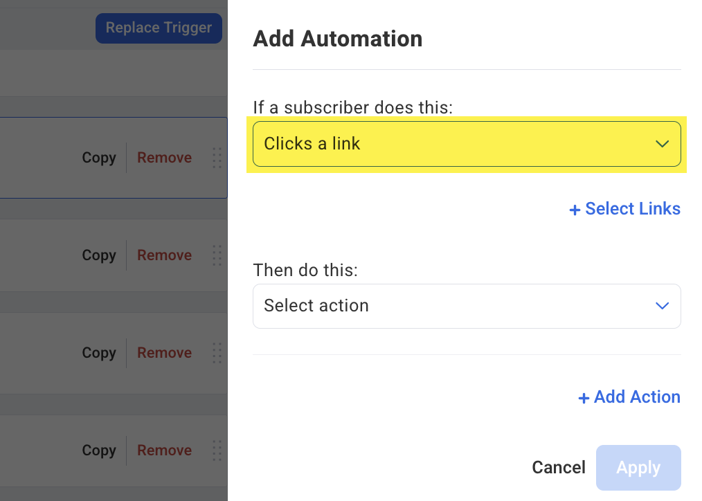Open the 'Clicks a link' trigger dropdown
This screenshot has height=501, width=702.
click(x=467, y=144)
